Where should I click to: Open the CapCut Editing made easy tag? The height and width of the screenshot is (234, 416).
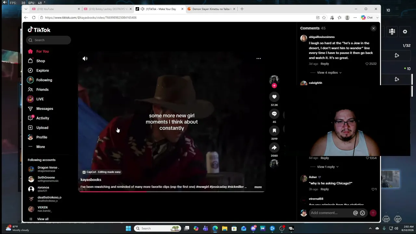pyautogui.click(x=102, y=172)
